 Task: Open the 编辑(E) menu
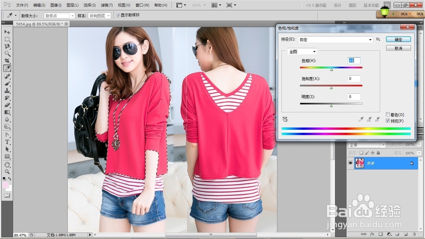pyautogui.click(x=39, y=5)
